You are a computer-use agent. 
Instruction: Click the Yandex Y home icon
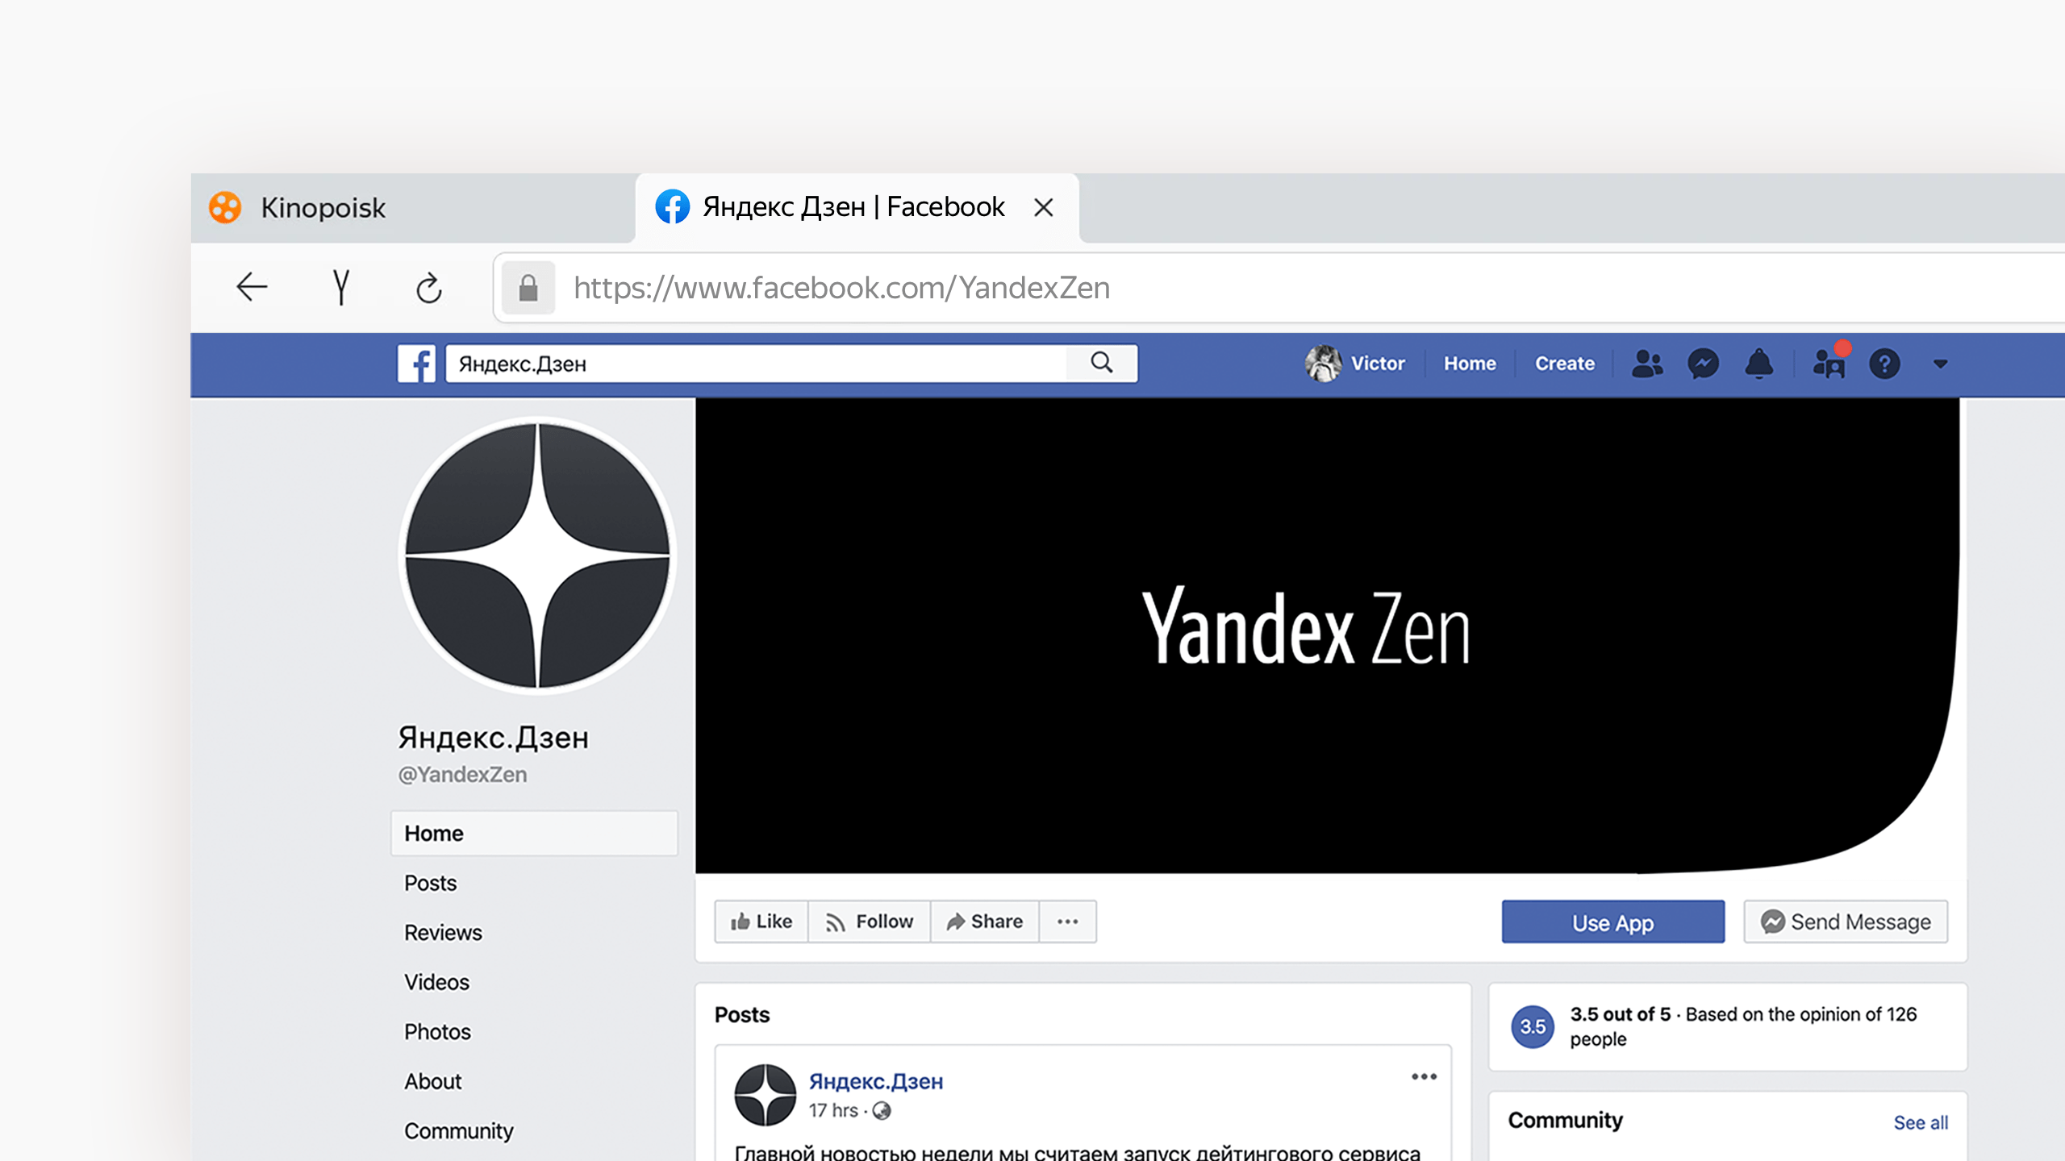coord(341,287)
